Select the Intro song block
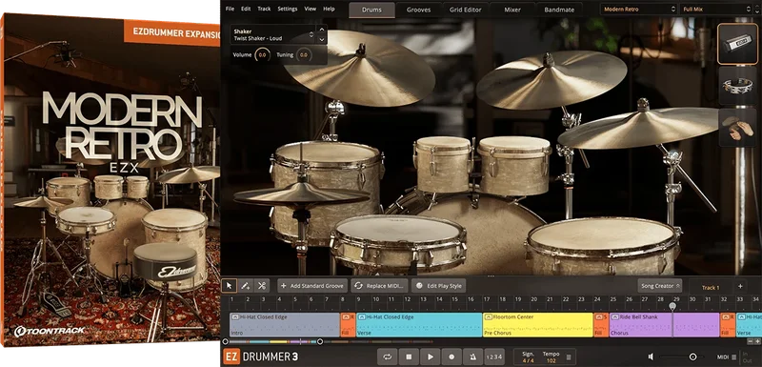The height and width of the screenshot is (367, 762). (x=284, y=325)
